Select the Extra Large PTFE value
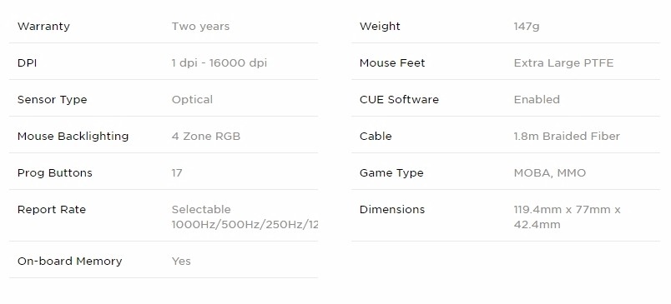This screenshot has height=304, width=671. [563, 63]
